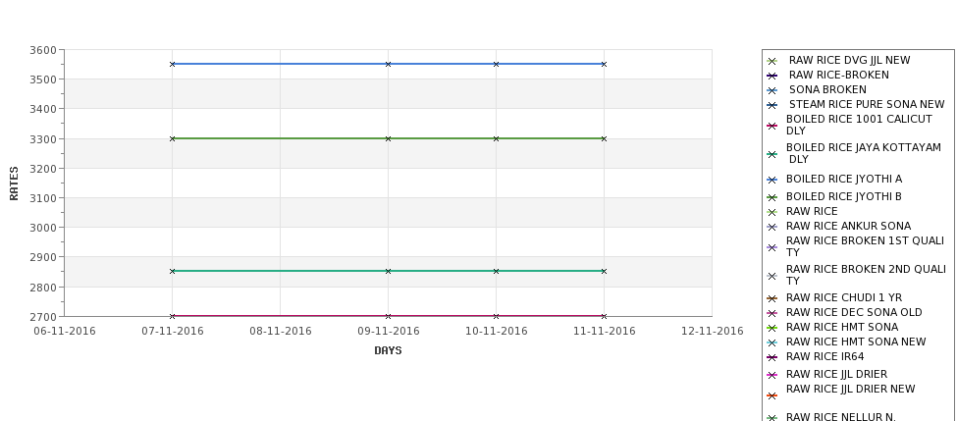The width and height of the screenshot is (957, 421).
Task: Click the BOILED RICE 1001 CALICUT legend marker
Action: point(771,126)
